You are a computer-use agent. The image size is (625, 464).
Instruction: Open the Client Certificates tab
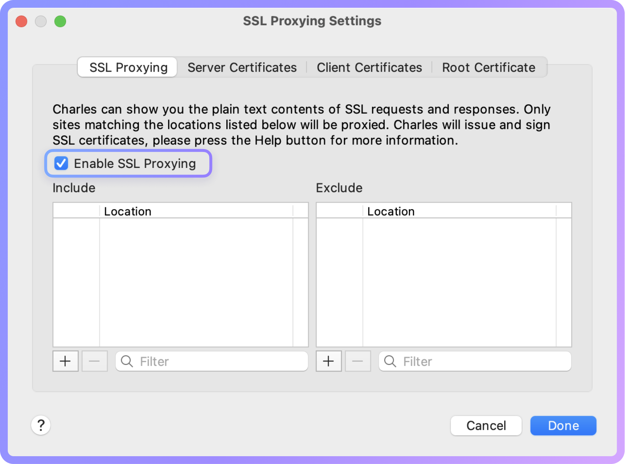pos(369,67)
